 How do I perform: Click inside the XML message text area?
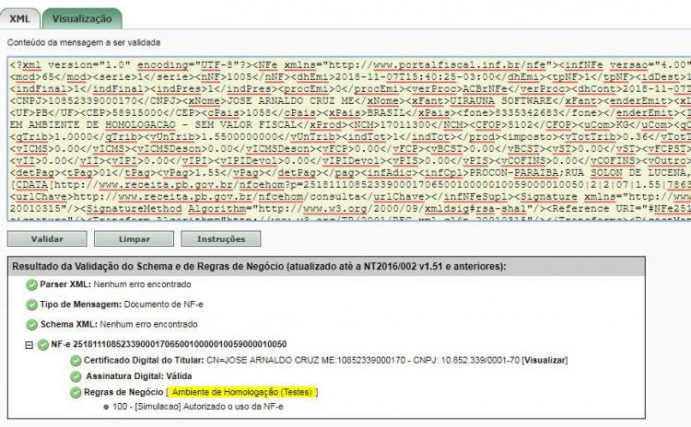pos(349,139)
